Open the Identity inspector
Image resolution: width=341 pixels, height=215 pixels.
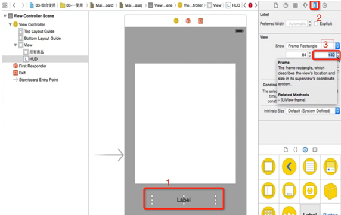[x=295, y=5]
